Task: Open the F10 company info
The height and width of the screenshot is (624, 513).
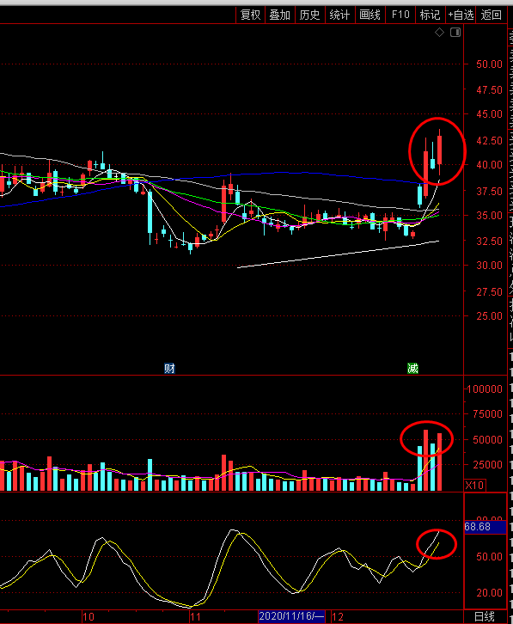Action: [x=400, y=15]
